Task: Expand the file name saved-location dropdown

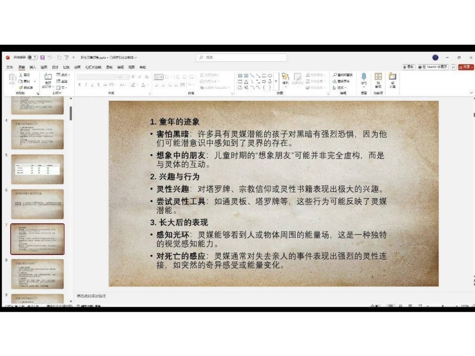Action: click(136, 57)
